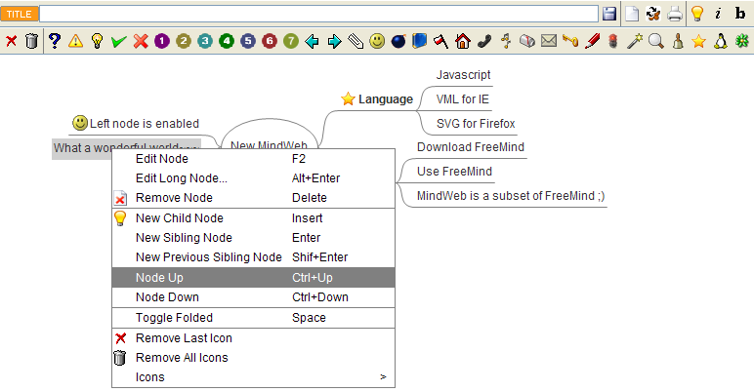Add the yellow warning triangle icon
This screenshot has height=392, width=754.
75,41
